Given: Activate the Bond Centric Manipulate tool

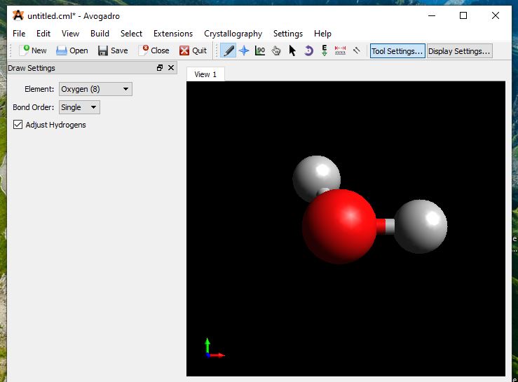Looking at the screenshot, I should (260, 50).
